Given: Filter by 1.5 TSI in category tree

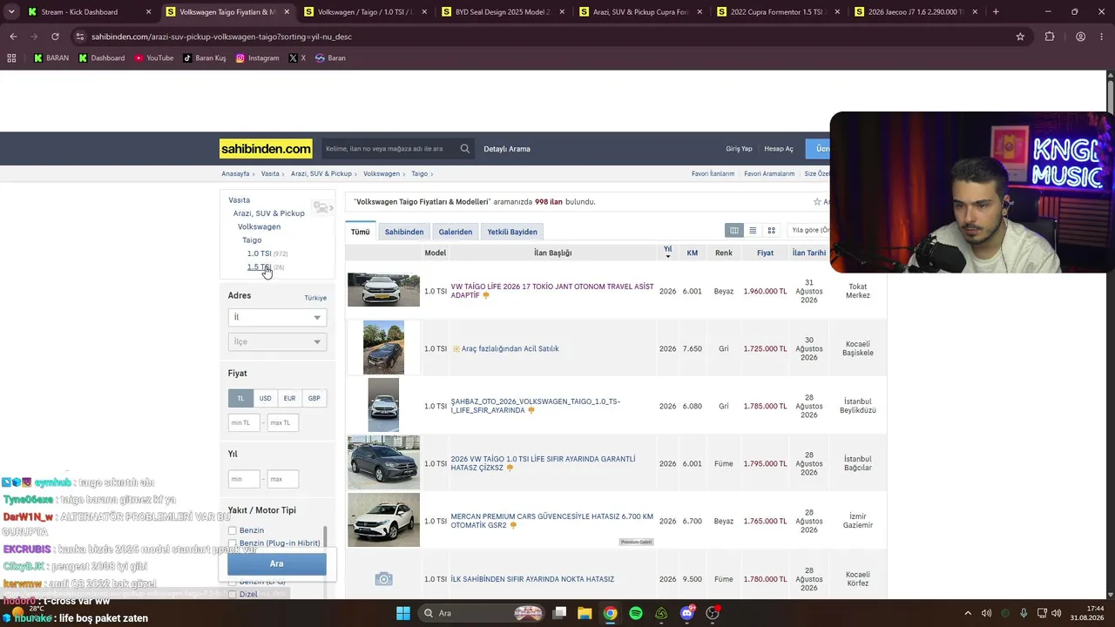Looking at the screenshot, I should tap(259, 267).
